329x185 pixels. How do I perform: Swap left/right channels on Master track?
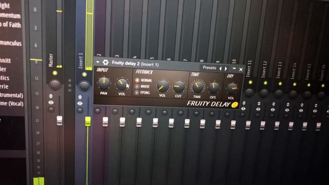coord(51,102)
